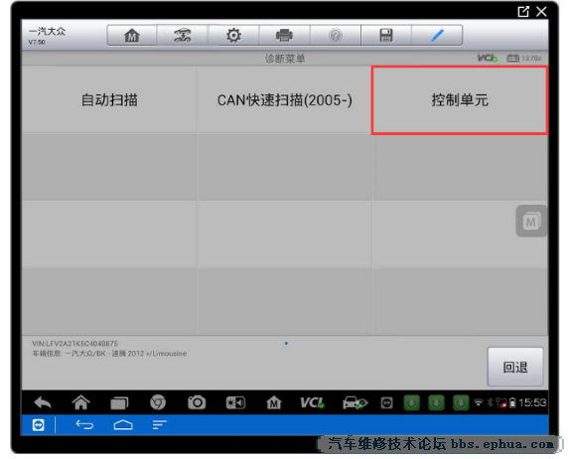This screenshot has width=569, height=459.
Task: Open the 控制单元 menu tile
Action: click(460, 100)
